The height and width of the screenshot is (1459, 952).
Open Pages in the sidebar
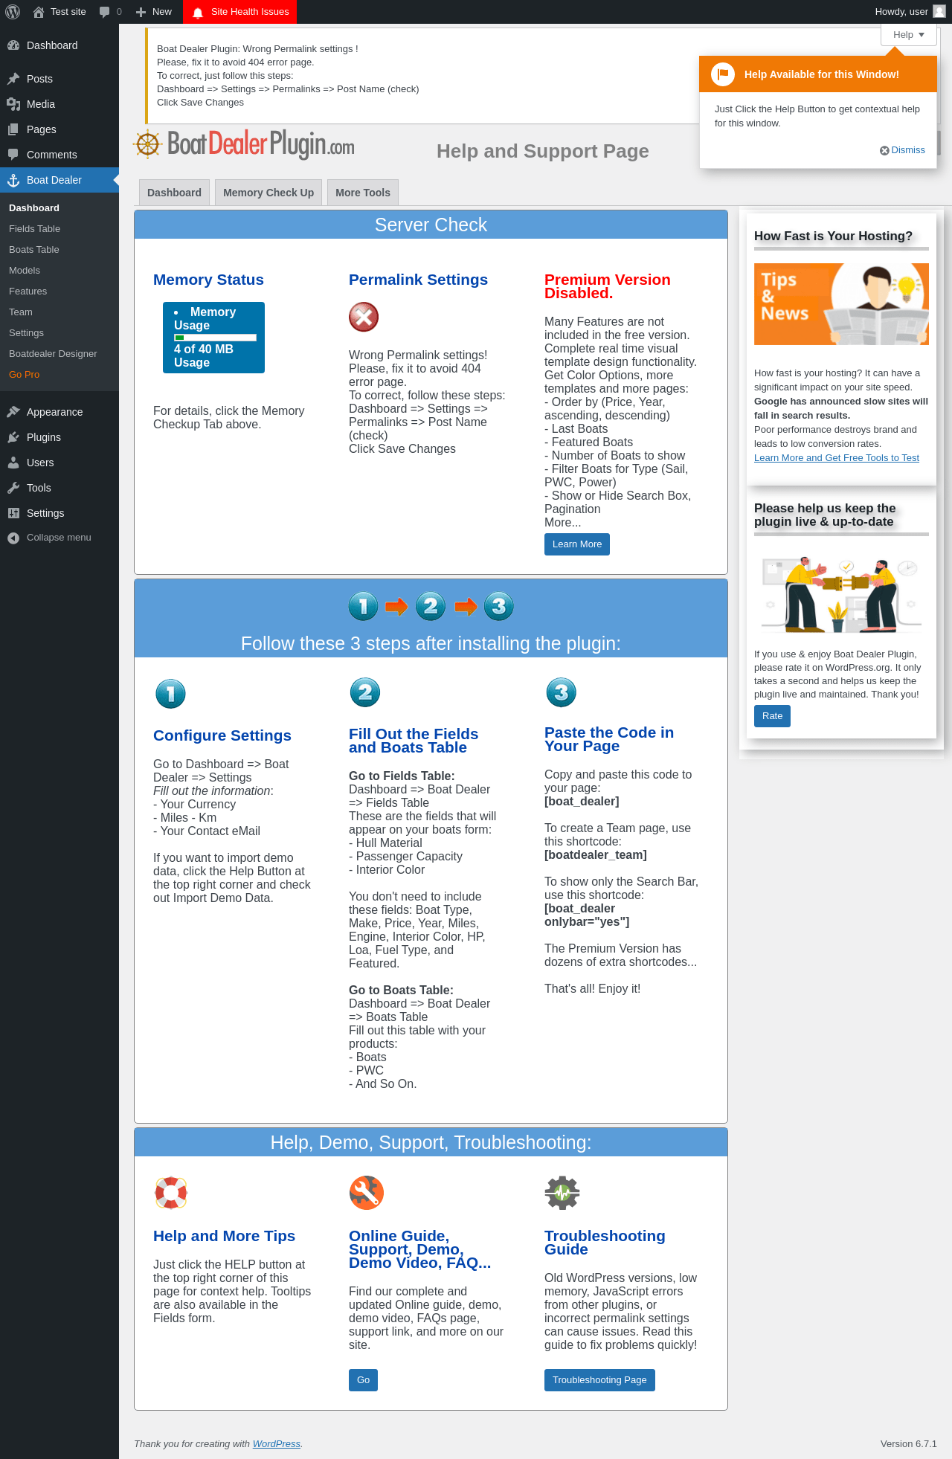point(59,129)
